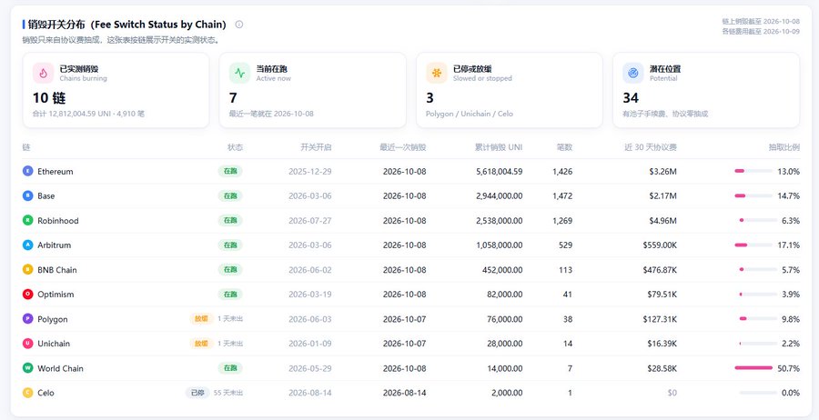Click the info icon beside Fee Switch Status title
Screen dimensions: 819x420
click(239, 24)
